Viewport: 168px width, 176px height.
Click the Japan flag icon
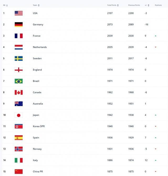point(19,115)
